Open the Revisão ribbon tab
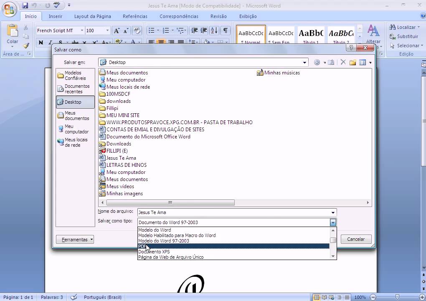 (x=218, y=16)
